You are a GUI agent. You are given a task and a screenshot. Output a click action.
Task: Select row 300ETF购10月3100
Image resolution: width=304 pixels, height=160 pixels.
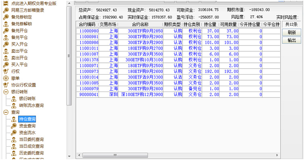tap(178, 60)
